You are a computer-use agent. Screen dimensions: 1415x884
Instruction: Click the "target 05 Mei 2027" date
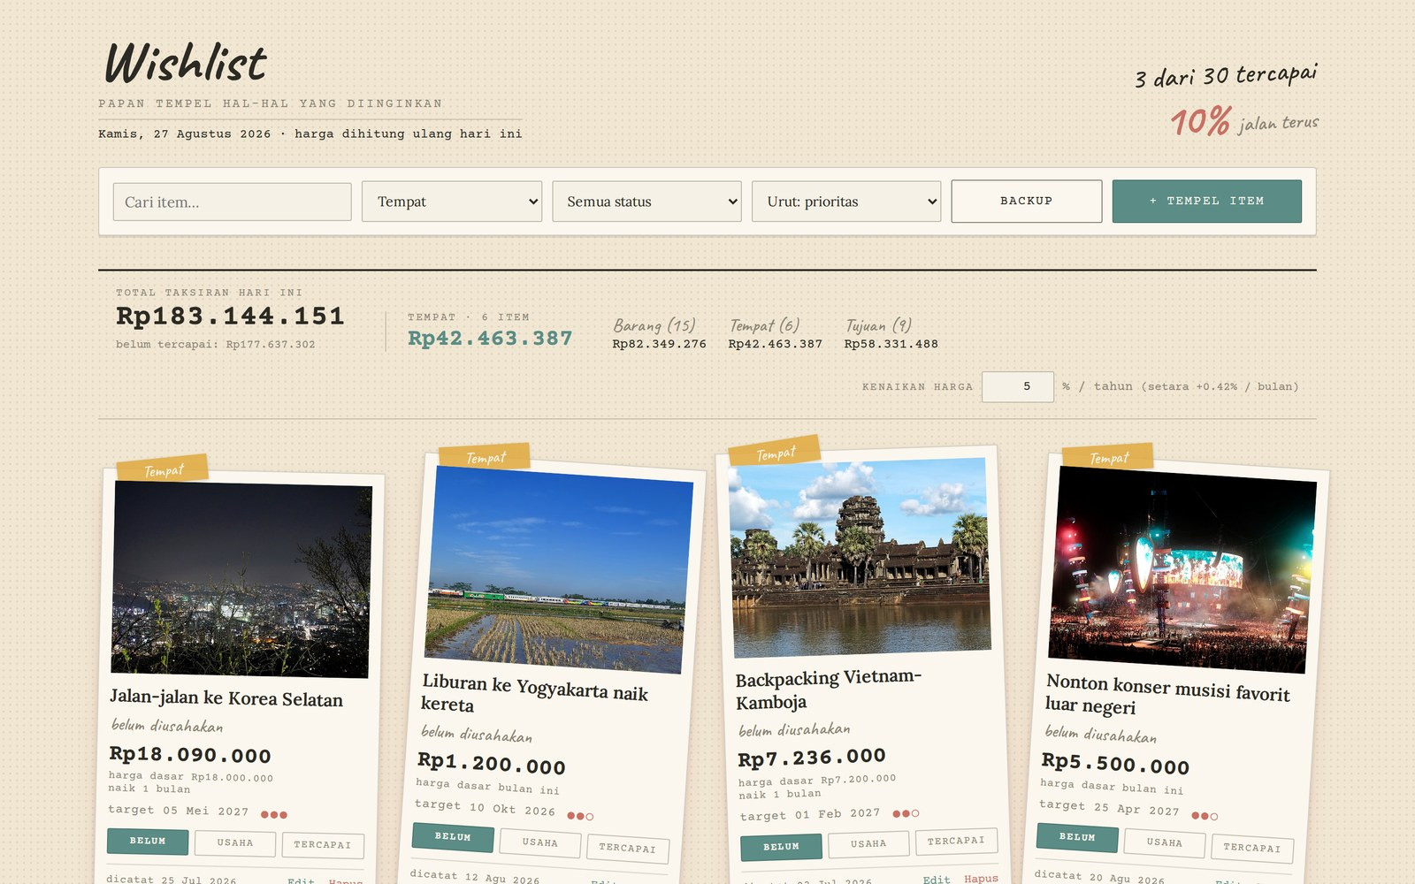pyautogui.click(x=178, y=811)
